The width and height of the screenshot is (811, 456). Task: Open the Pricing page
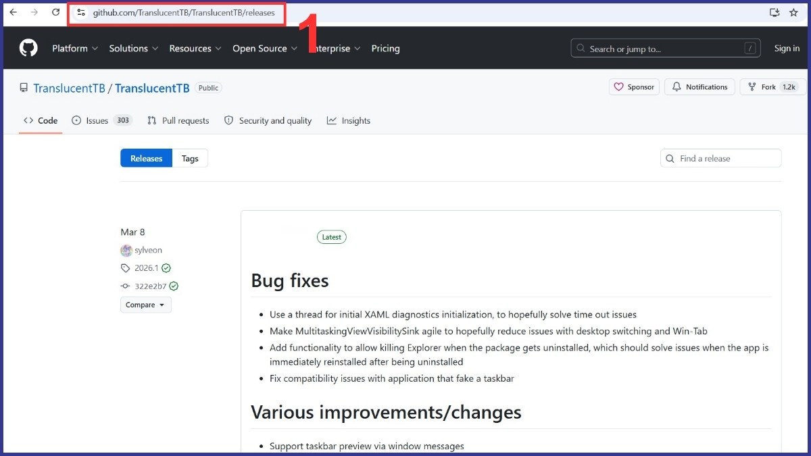coord(385,49)
